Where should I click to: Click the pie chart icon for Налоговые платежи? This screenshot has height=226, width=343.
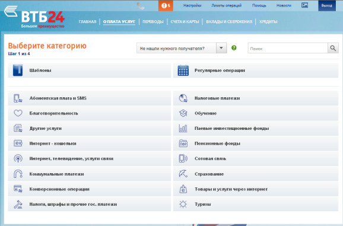click(183, 98)
